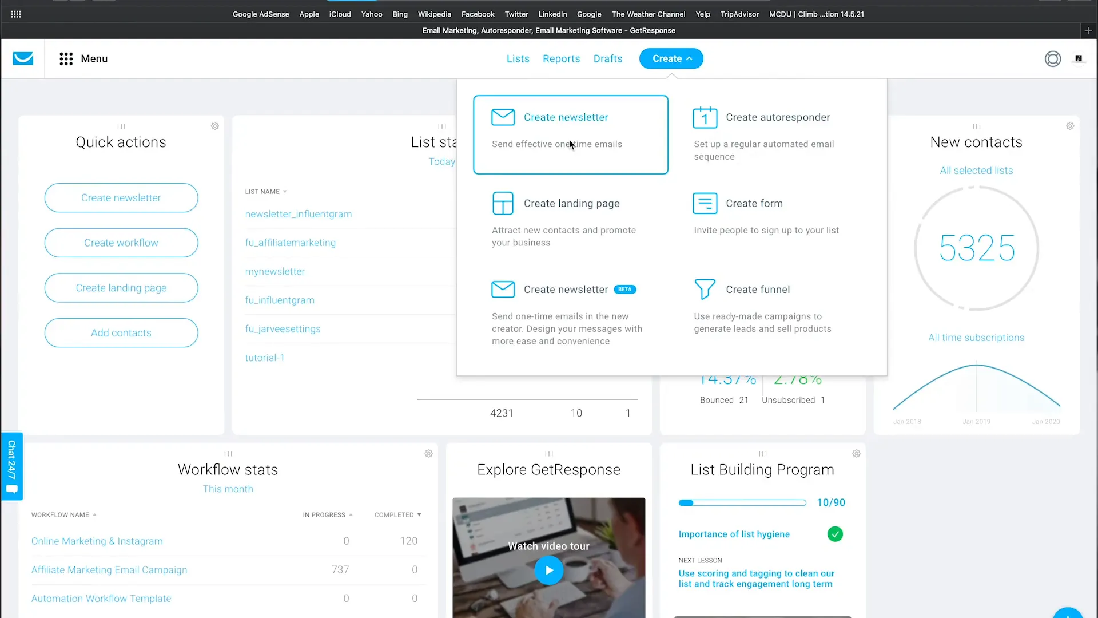Open the fu_affiliatemarketing list

(x=291, y=243)
